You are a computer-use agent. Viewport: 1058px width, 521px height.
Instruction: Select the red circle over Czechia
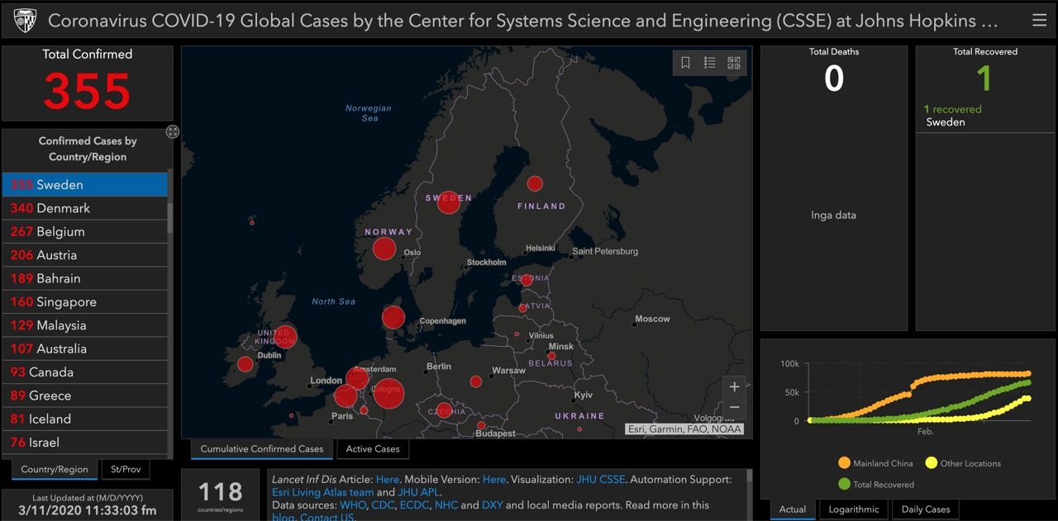click(x=445, y=409)
